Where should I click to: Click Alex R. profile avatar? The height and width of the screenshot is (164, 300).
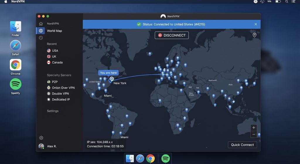[x=41, y=146]
